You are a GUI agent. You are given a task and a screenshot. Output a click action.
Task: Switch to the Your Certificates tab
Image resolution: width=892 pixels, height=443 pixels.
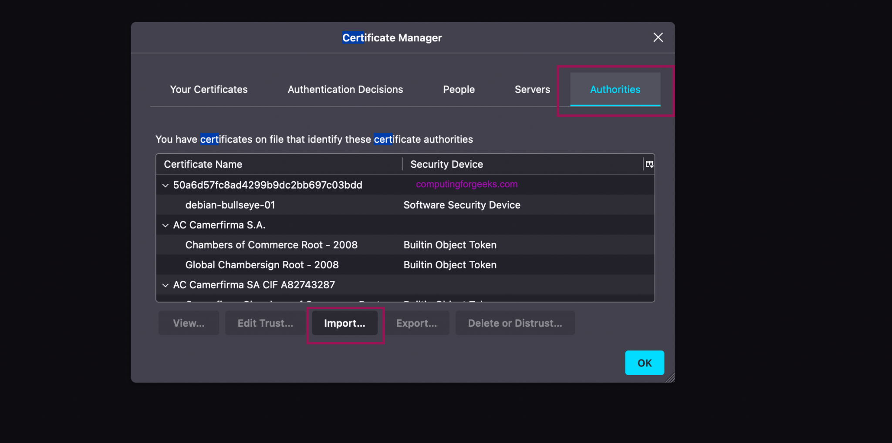pos(209,89)
